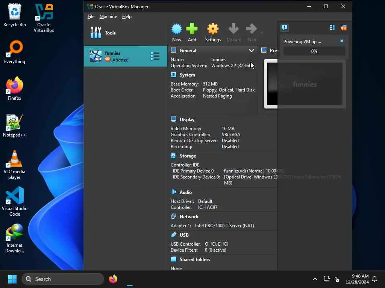
Task: Click the Display section header
Action: click(x=187, y=120)
